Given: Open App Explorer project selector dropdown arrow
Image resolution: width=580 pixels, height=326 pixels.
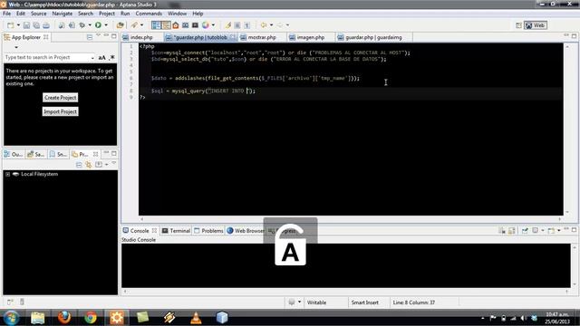Looking at the screenshot, I should pos(16,47).
